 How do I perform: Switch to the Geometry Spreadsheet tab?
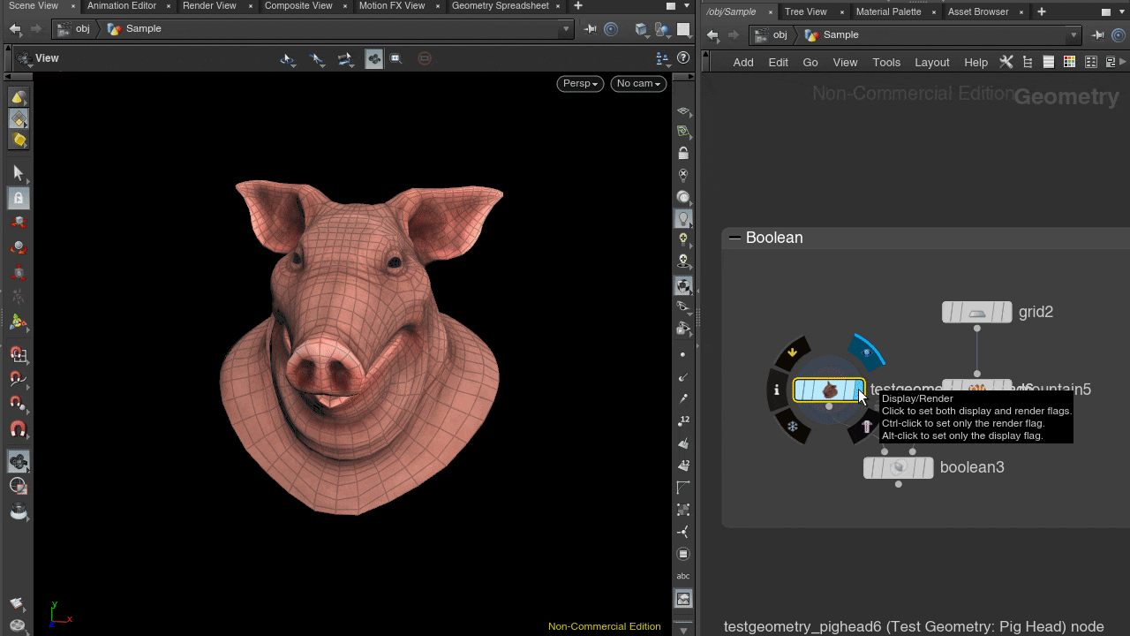tap(500, 6)
